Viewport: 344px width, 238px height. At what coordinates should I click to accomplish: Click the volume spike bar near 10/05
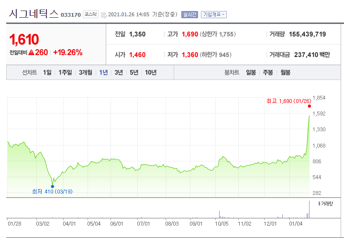(x=220, y=214)
